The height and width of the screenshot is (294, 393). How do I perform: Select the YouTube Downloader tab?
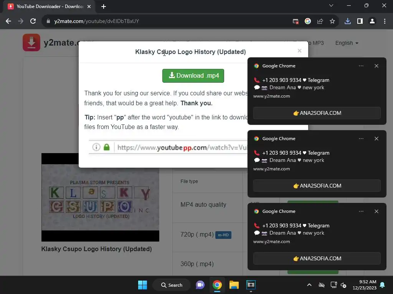pos(50,7)
